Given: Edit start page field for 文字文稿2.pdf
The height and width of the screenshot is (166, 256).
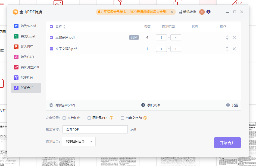Looking at the screenshot, I should [161, 49].
